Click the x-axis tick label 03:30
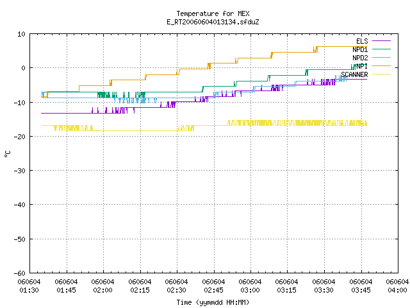This screenshot has height=308, width=410. [x=324, y=290]
